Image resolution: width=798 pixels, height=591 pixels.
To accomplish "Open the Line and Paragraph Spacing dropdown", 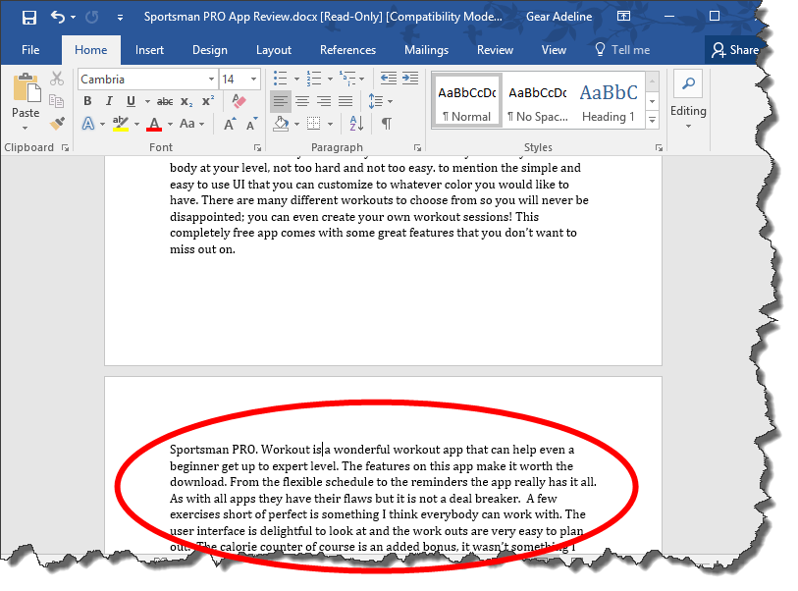I will pyautogui.click(x=381, y=100).
